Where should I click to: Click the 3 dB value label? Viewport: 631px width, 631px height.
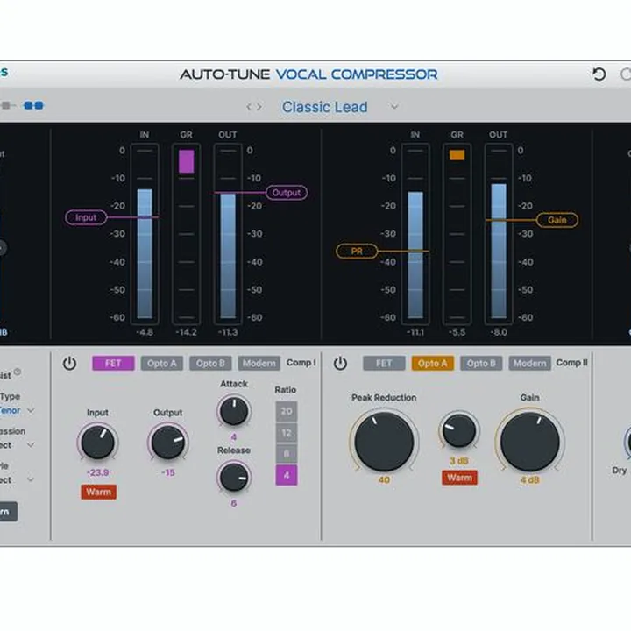459,461
